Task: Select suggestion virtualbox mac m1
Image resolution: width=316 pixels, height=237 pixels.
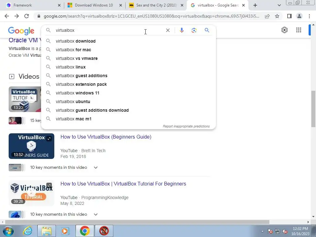Action: [x=128, y=119]
